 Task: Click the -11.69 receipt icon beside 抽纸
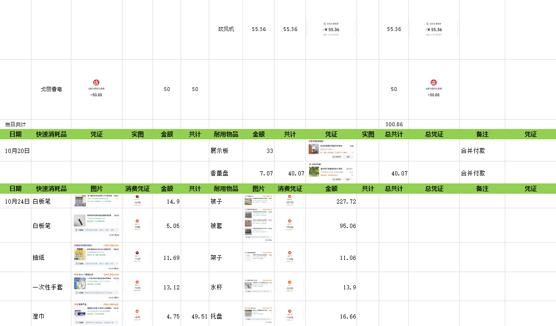tap(138, 257)
